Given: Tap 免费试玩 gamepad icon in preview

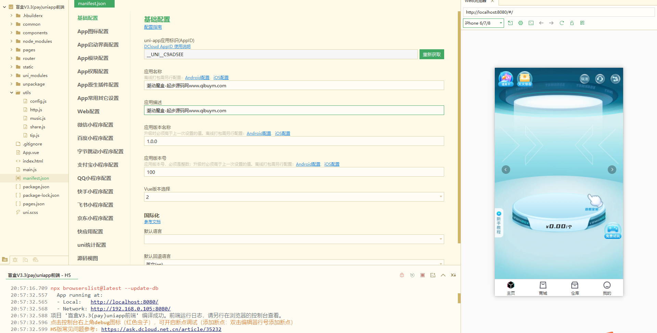Looking at the screenshot, I should coord(613,231).
